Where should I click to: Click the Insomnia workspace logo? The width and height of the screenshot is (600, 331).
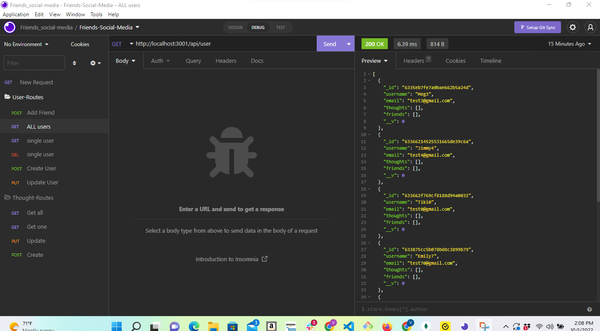[9, 27]
